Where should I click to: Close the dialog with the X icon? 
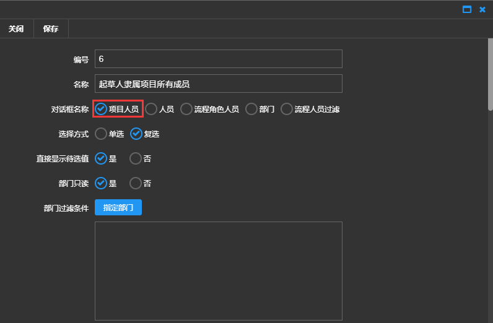[482, 9]
